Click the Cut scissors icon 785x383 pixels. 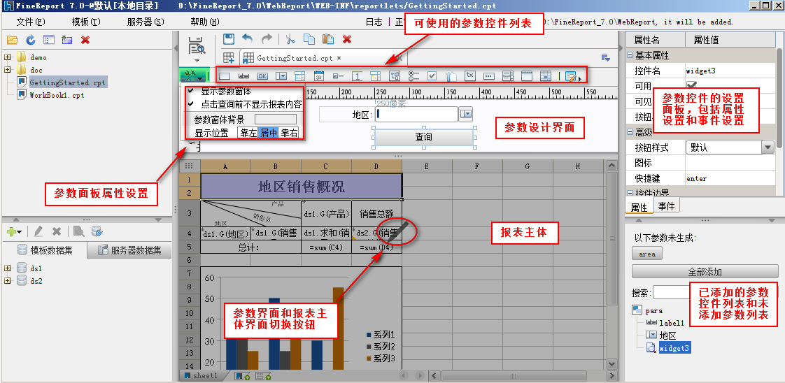[290, 39]
